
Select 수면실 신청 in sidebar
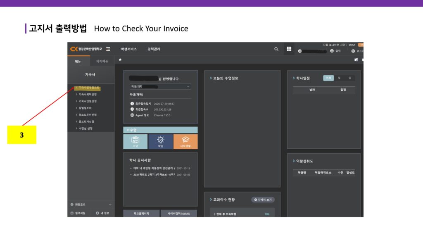pyautogui.click(x=84, y=129)
